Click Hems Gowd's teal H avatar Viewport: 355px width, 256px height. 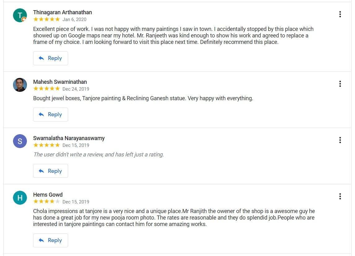click(x=20, y=198)
